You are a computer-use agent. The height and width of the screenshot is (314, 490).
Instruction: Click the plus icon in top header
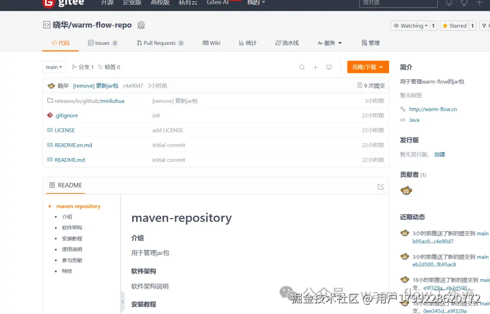pos(480,3)
